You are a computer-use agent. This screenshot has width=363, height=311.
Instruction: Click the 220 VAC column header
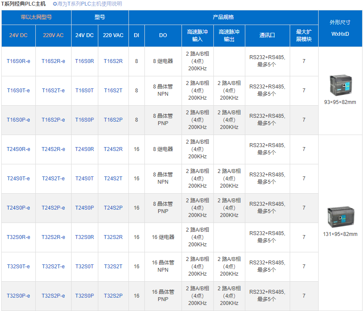[113, 35]
